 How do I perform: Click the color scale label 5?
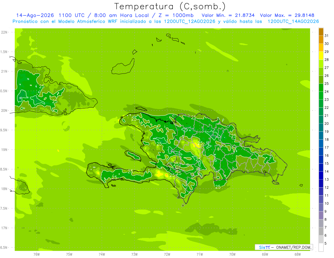326,243
